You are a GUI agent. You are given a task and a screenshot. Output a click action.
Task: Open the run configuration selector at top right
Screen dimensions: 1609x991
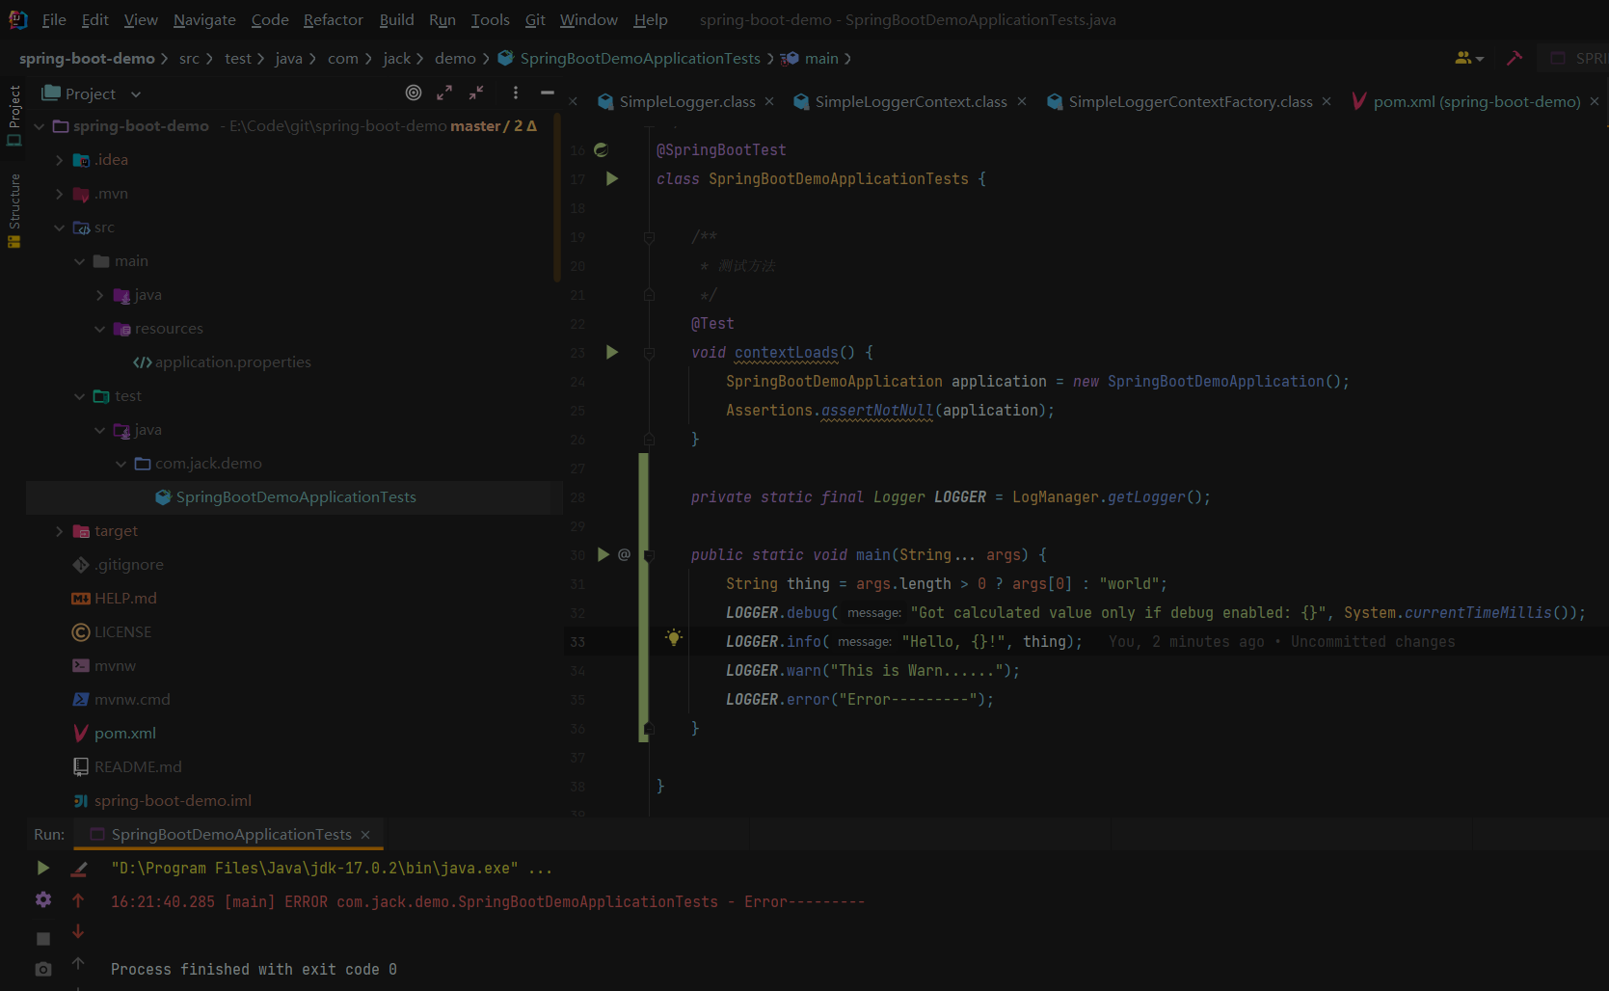point(1575,58)
